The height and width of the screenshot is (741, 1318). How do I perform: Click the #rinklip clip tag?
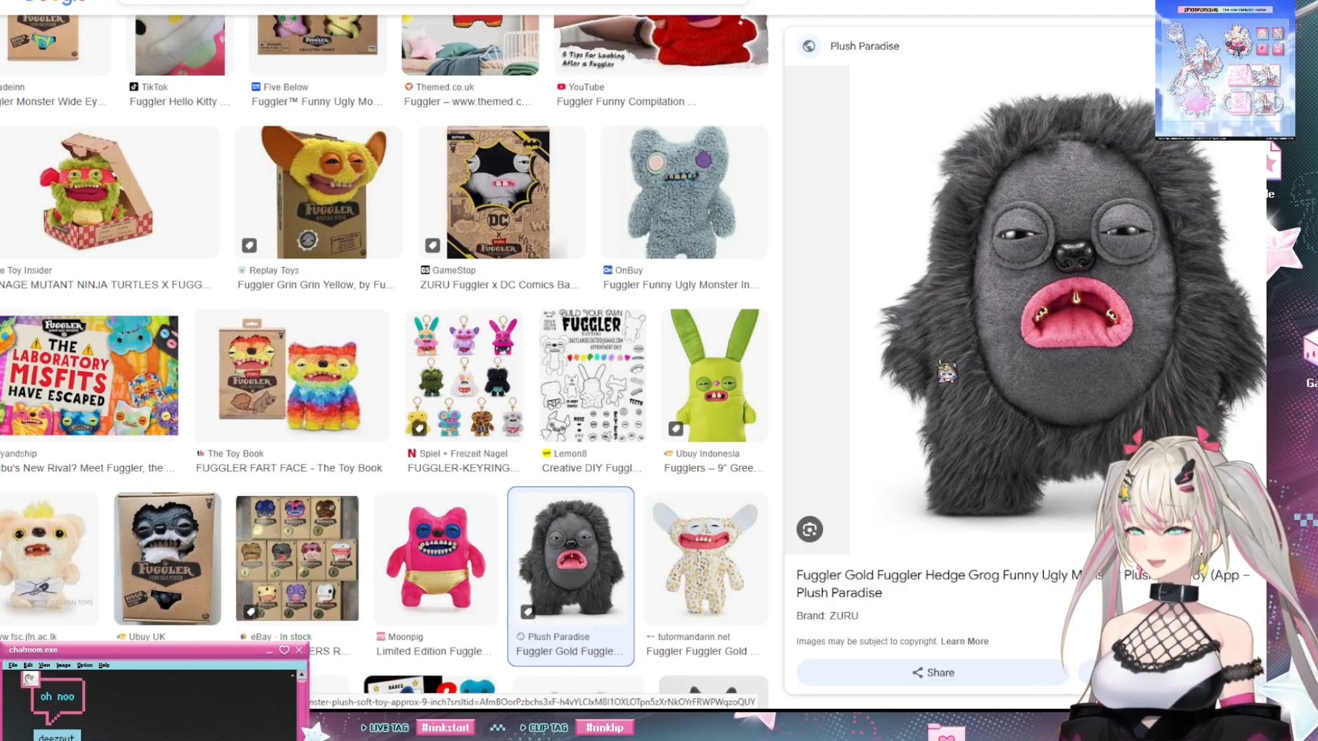605,727
